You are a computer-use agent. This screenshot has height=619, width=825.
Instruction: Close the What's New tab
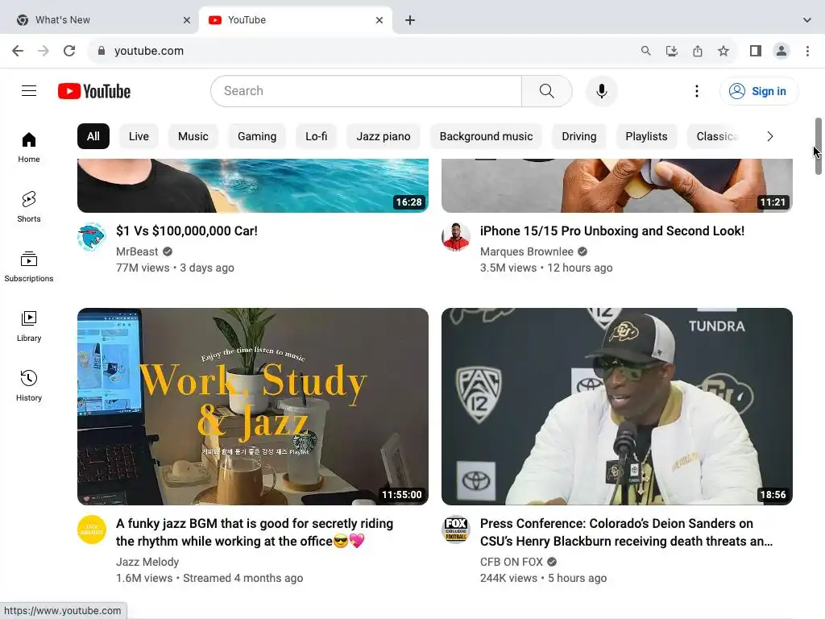click(x=187, y=20)
